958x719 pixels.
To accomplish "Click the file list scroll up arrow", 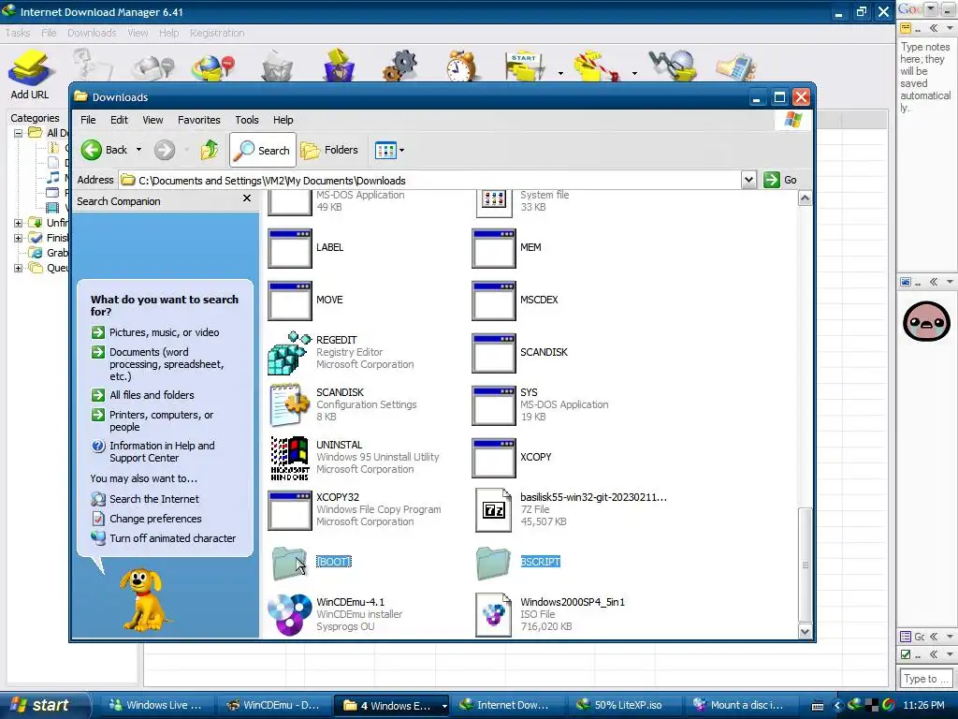I will pos(805,198).
